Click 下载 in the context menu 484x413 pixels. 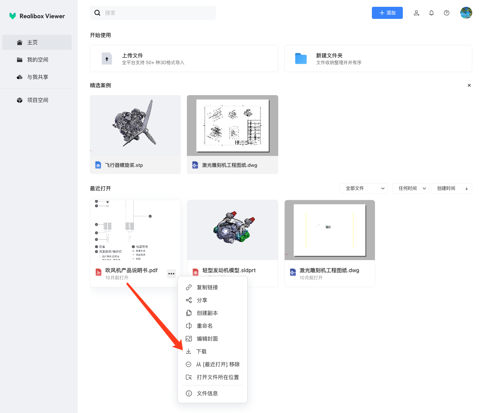[x=213, y=351]
